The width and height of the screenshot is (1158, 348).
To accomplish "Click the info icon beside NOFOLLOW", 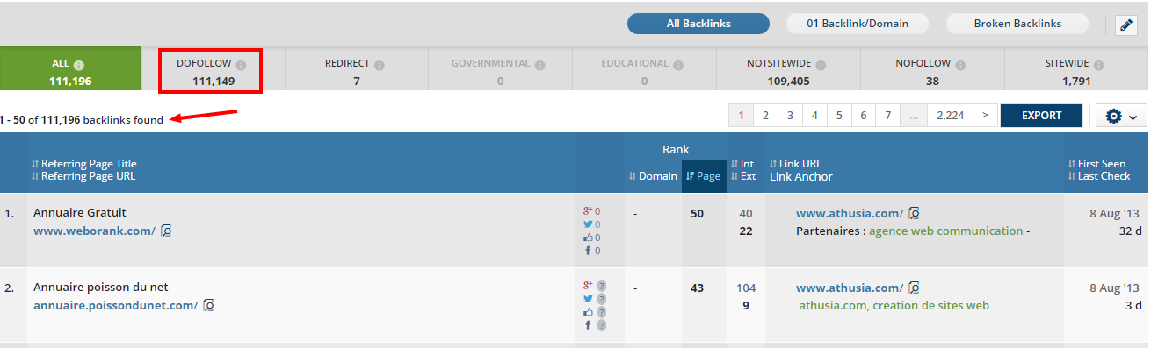I will [x=961, y=65].
